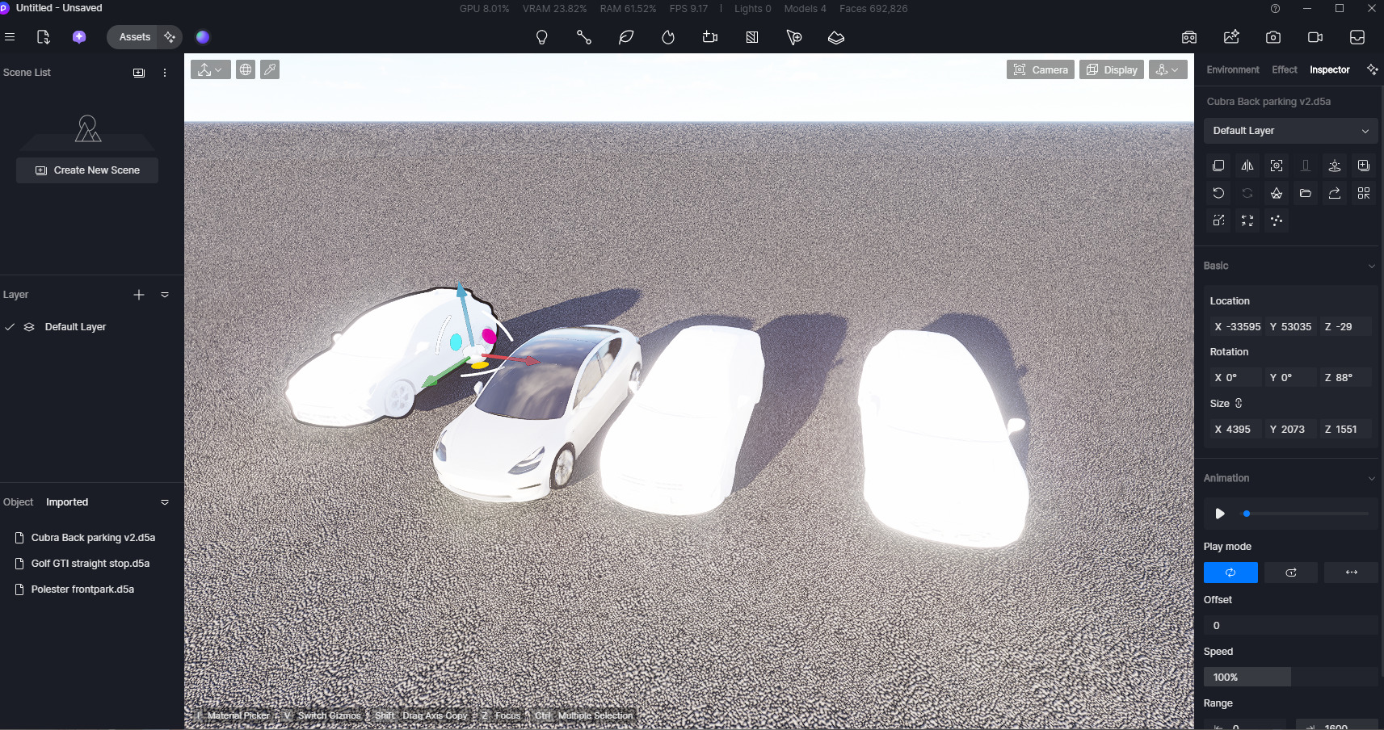Toggle Default Layer checkmark in Layer panel
Image resolution: width=1384 pixels, height=730 pixels.
10,327
